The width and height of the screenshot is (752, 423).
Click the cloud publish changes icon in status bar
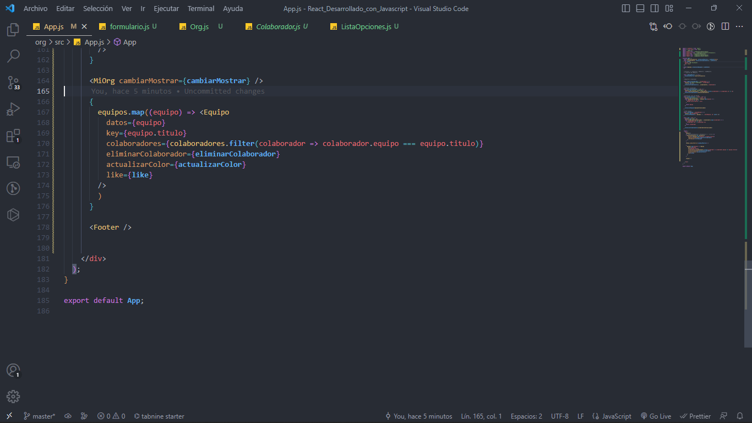68,416
